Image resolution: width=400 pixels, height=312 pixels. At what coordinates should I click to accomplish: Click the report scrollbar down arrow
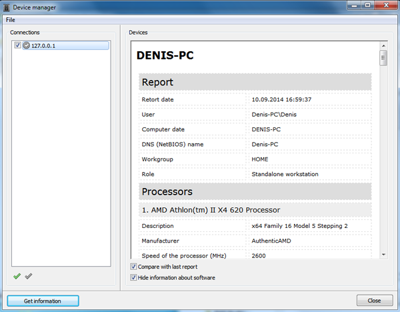click(383, 255)
